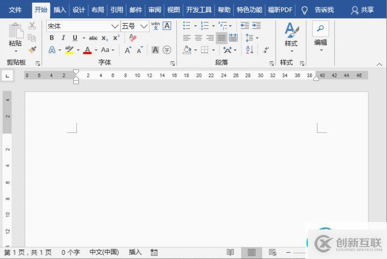Toggle strikethrough text formatting
The height and width of the screenshot is (259, 387).
[x=93, y=38]
